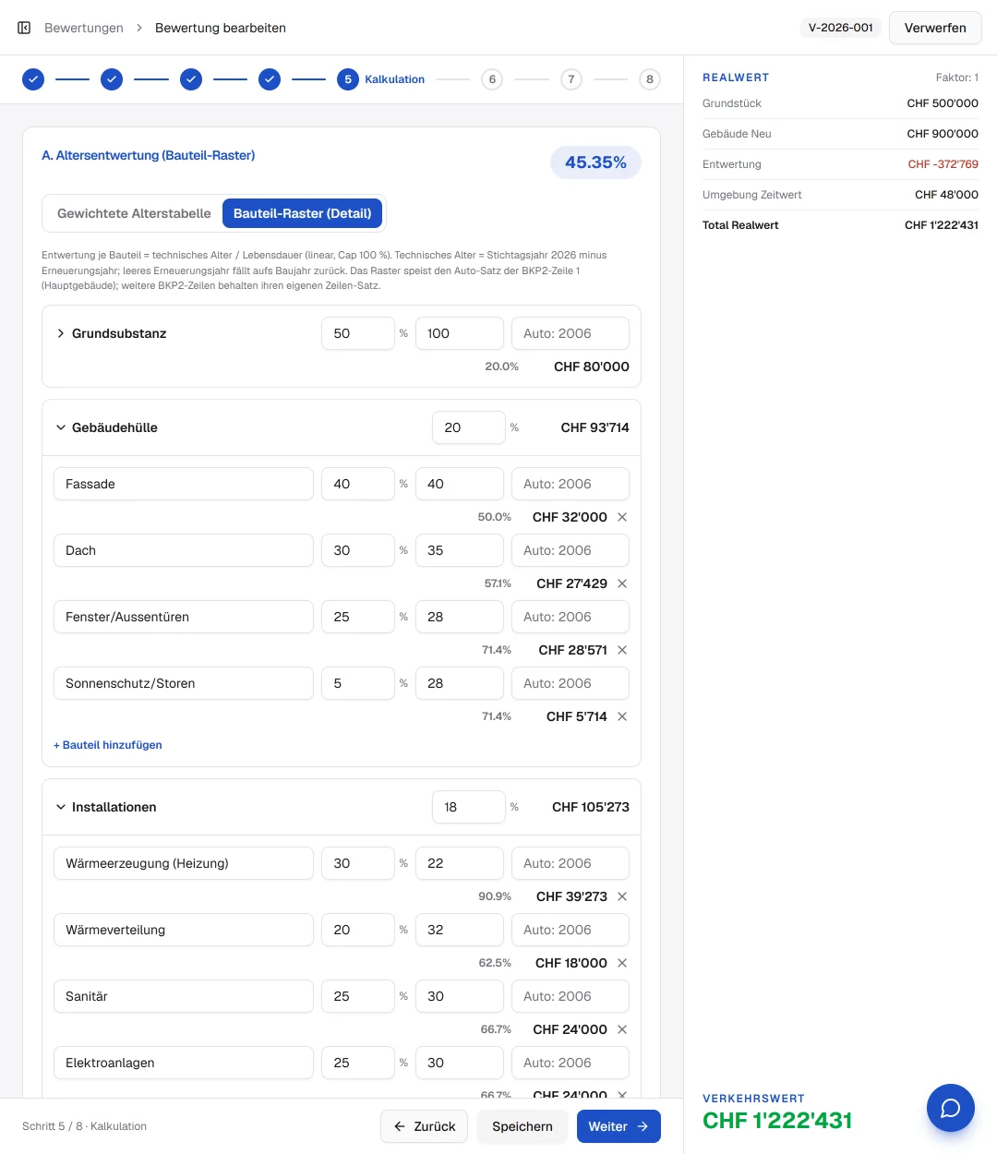Edit Grundsubstanz renewal year field
The height and width of the screenshot is (1154, 997).
coord(571,333)
